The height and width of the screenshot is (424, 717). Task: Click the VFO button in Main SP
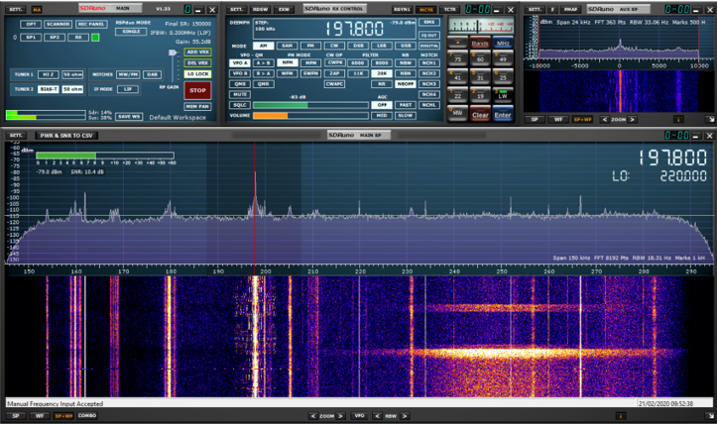pyautogui.click(x=359, y=416)
